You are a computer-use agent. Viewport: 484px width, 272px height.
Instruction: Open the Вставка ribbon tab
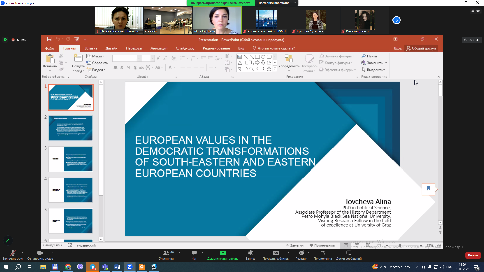(x=91, y=48)
